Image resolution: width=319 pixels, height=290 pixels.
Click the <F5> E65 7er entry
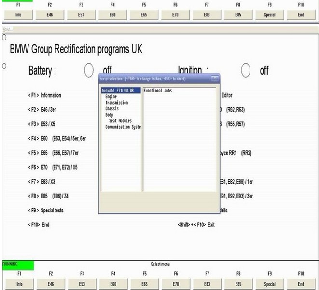(x=53, y=153)
